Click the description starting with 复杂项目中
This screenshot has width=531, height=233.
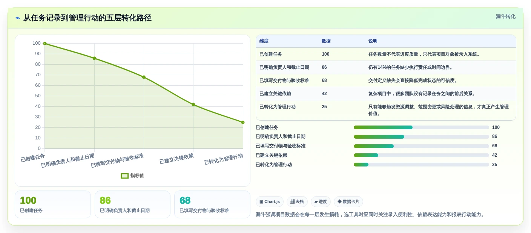(x=422, y=94)
